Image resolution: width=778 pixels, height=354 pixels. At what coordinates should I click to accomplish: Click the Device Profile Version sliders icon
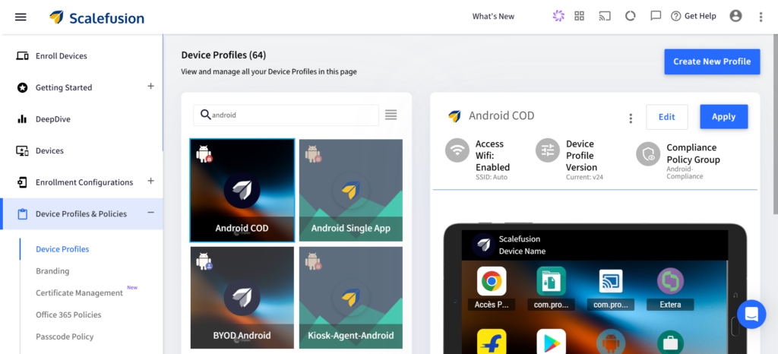[548, 150]
